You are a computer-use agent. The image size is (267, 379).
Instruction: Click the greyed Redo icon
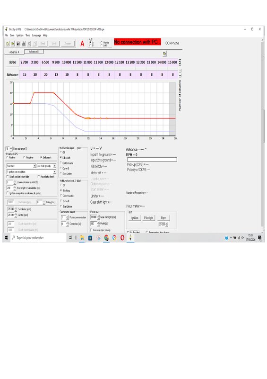point(34,44)
